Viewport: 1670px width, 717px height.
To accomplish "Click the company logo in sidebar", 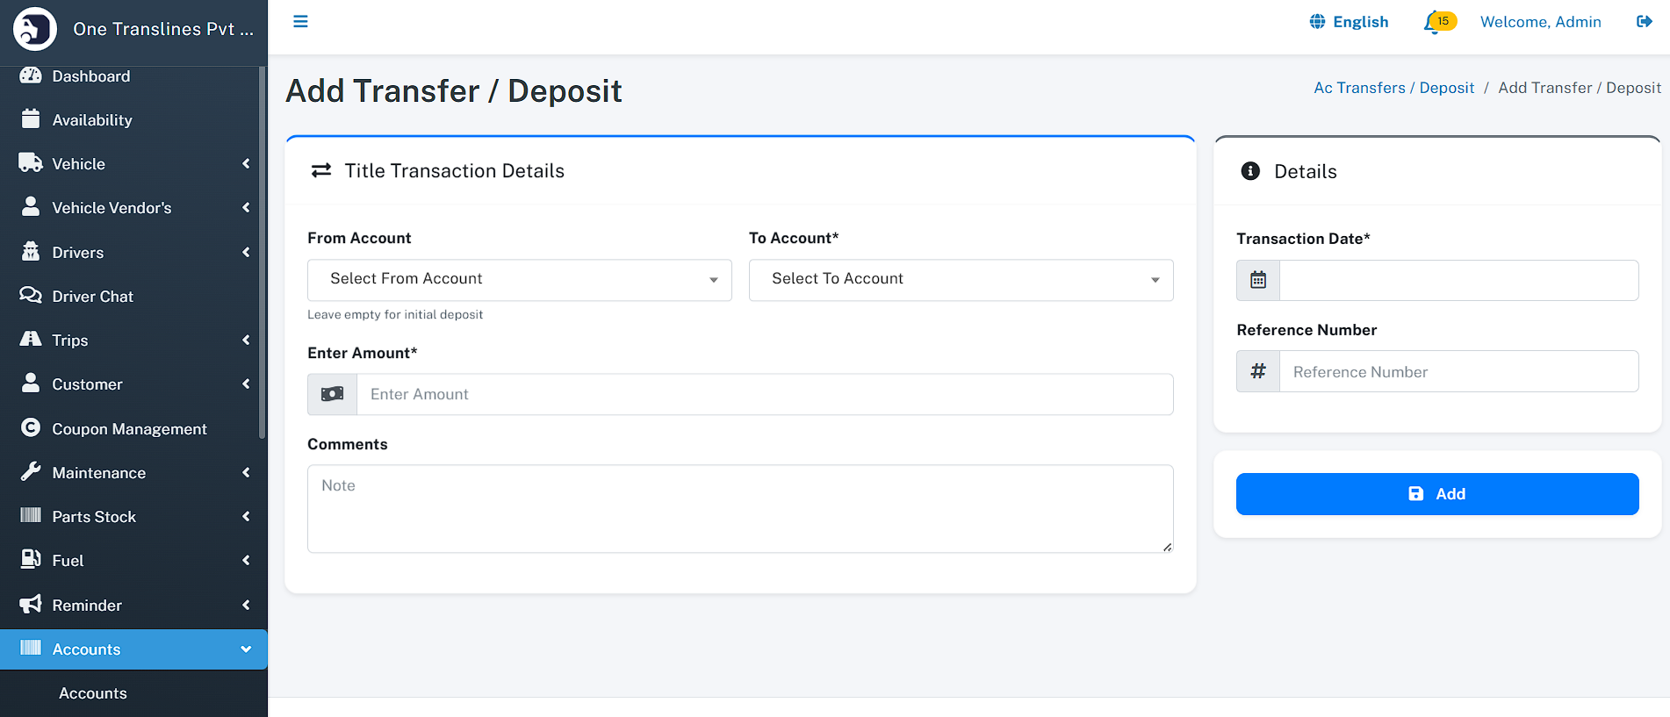I will coord(35,29).
